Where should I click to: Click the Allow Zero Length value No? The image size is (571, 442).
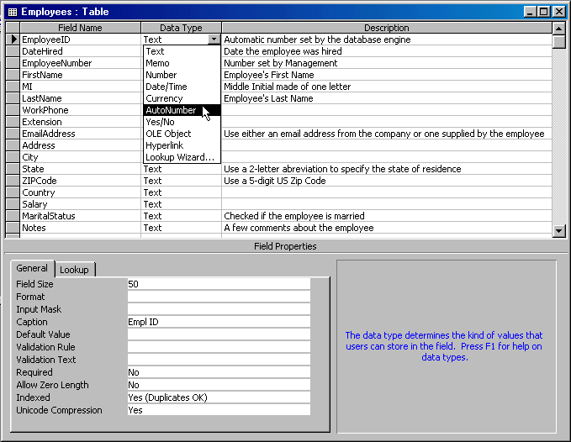point(219,385)
